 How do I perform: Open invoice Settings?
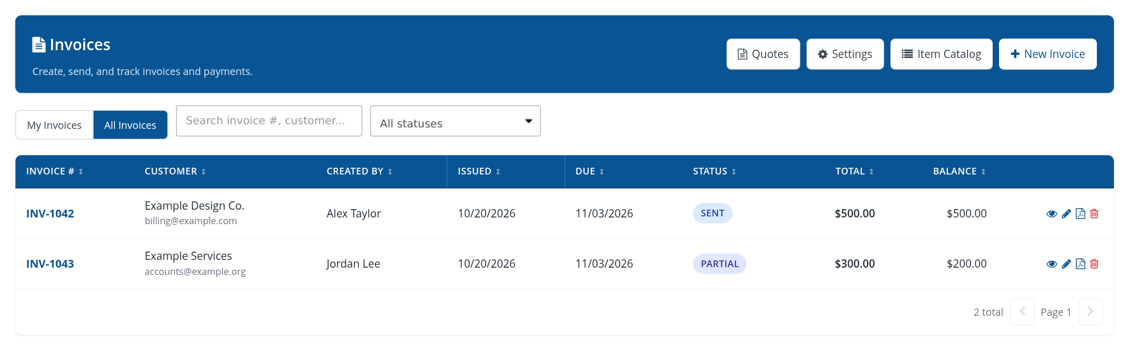[x=845, y=54]
